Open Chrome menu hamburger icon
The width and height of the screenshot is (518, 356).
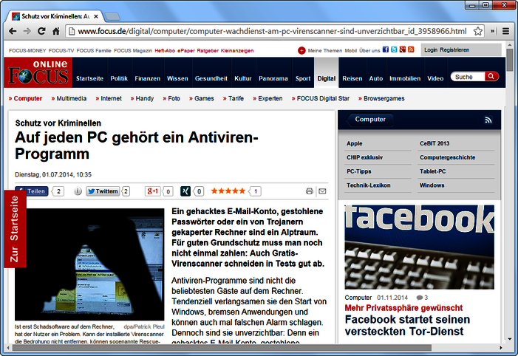[506, 31]
